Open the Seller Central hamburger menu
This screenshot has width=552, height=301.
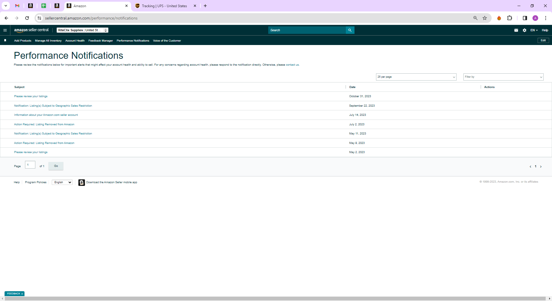tap(5, 30)
